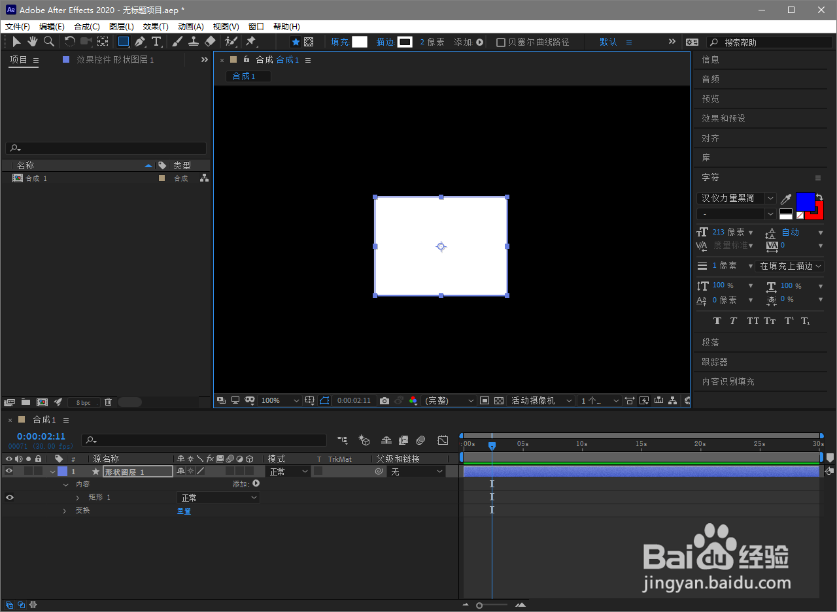Collapse the 内容 contents group
The image size is (837, 612).
pyautogui.click(x=65, y=485)
